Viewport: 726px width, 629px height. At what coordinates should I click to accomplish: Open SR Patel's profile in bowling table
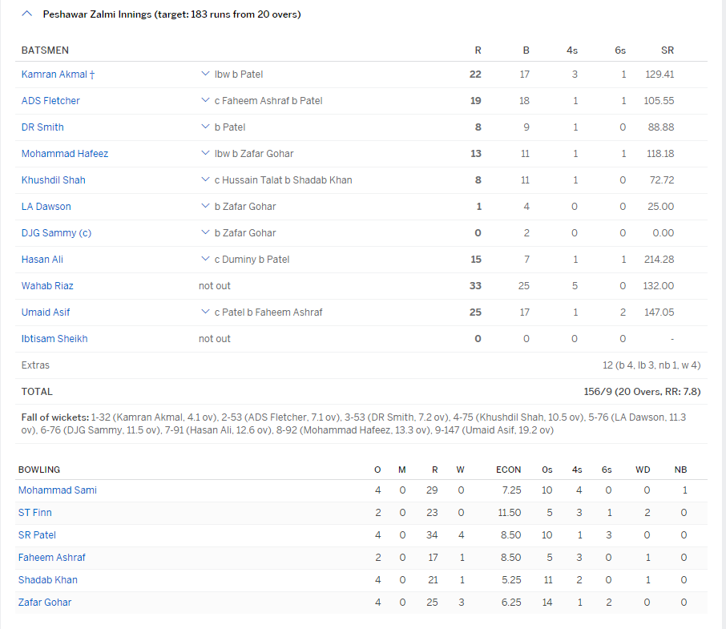coord(37,535)
